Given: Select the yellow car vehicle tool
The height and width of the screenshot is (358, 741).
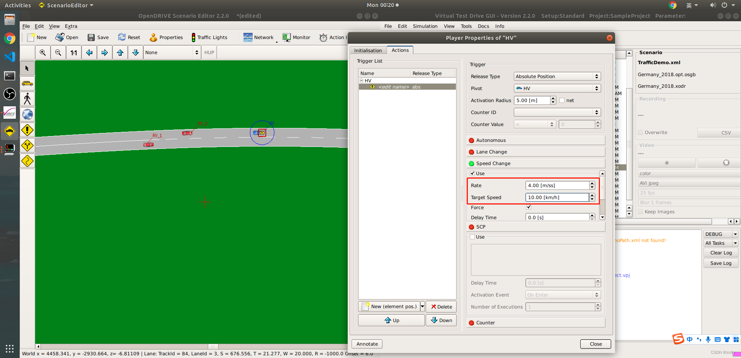Looking at the screenshot, I should 27,84.
